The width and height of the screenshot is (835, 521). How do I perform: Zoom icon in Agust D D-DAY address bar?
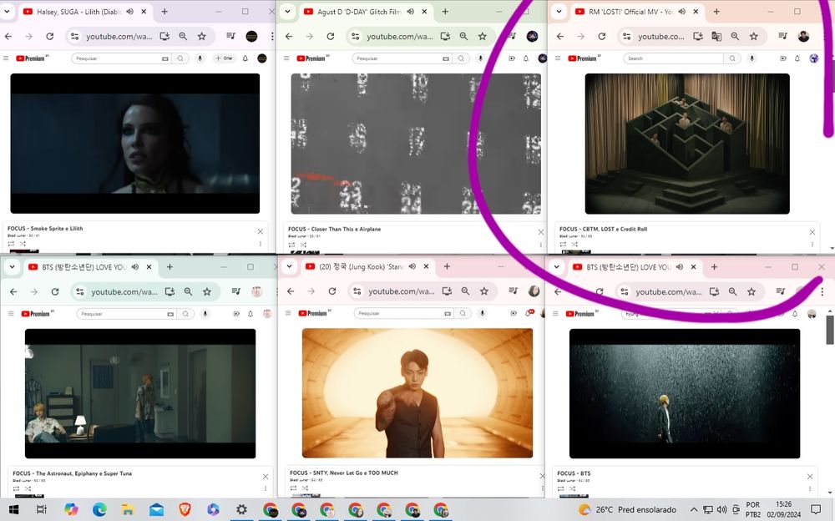point(463,36)
